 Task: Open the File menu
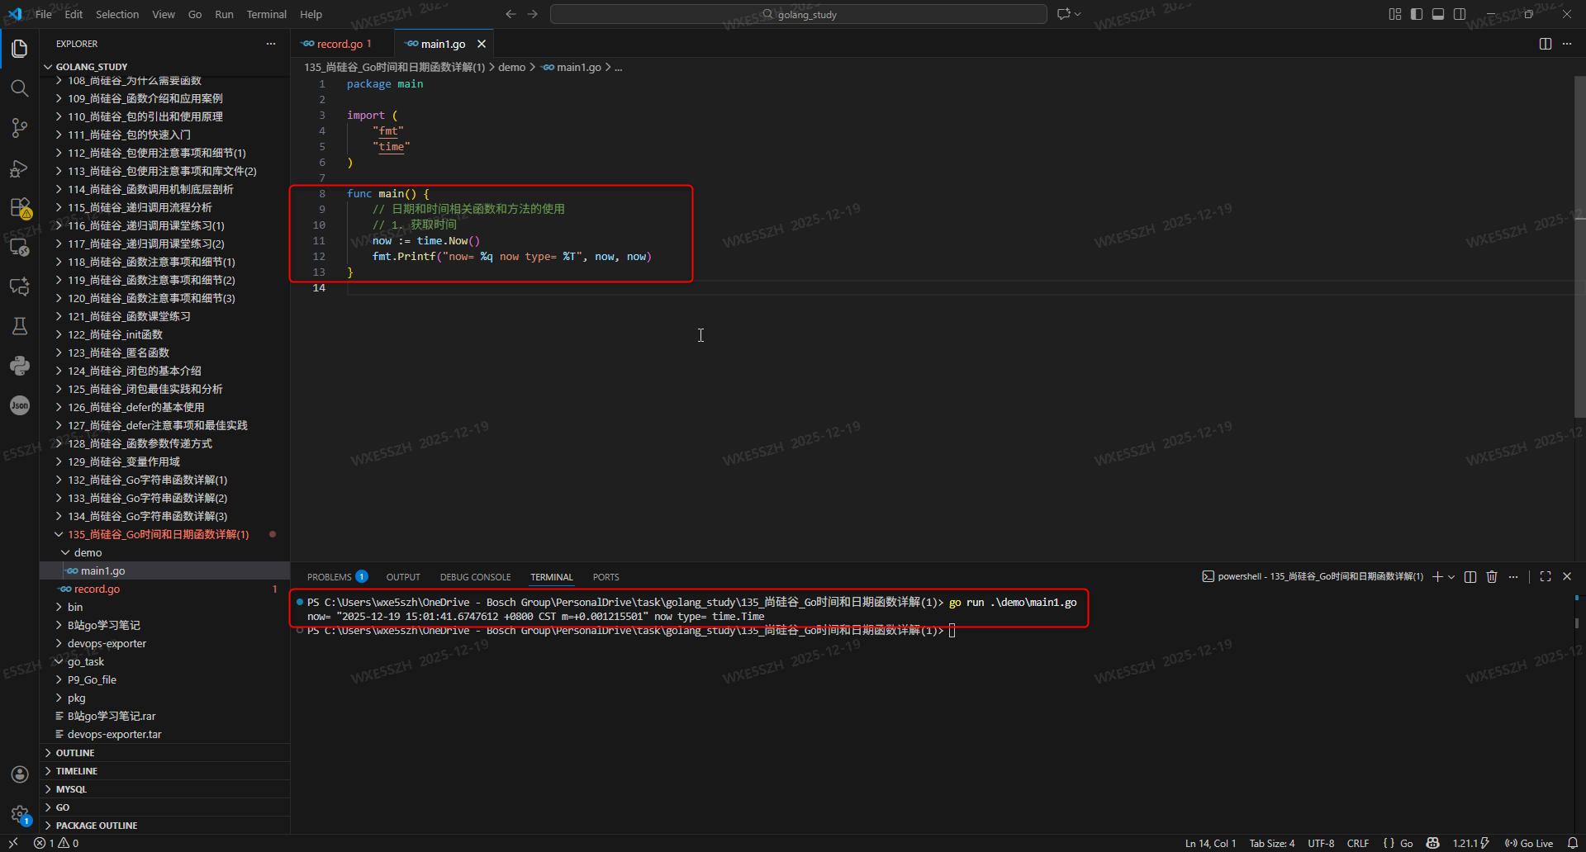click(44, 14)
